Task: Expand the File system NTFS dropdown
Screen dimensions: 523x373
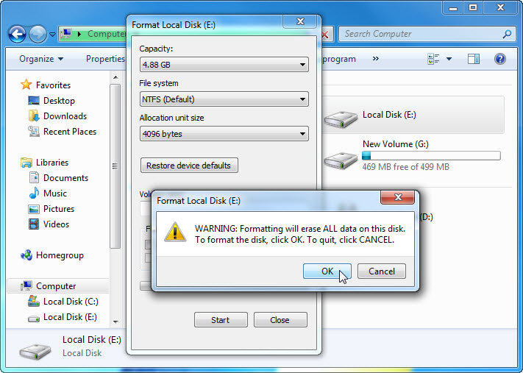Action: [224, 99]
